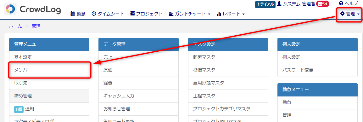The height and width of the screenshot is (122, 363).
Task: Open キャッシュ入力 under データ管理
Action: [x=138, y=96]
